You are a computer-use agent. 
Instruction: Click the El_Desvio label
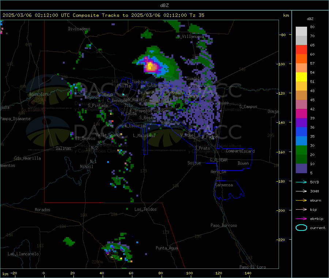tap(85, 138)
